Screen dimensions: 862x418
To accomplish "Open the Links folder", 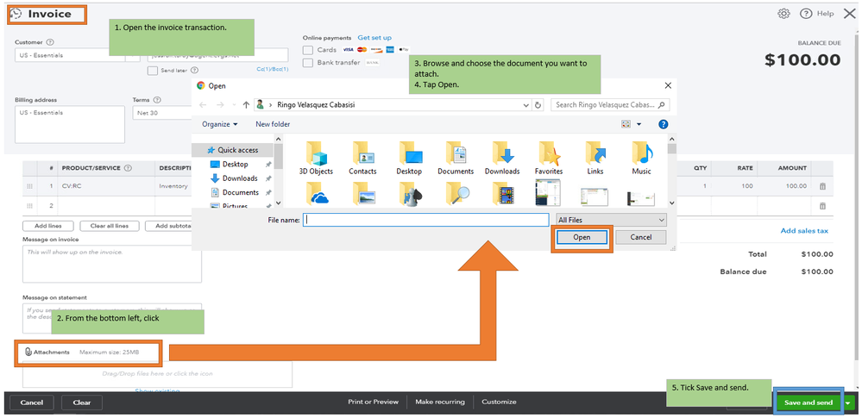I will 595,159.
